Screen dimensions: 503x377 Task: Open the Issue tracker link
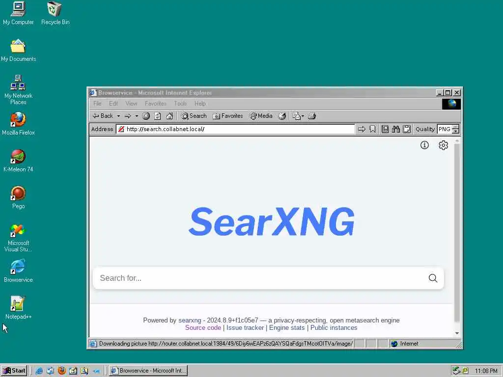pyautogui.click(x=245, y=327)
